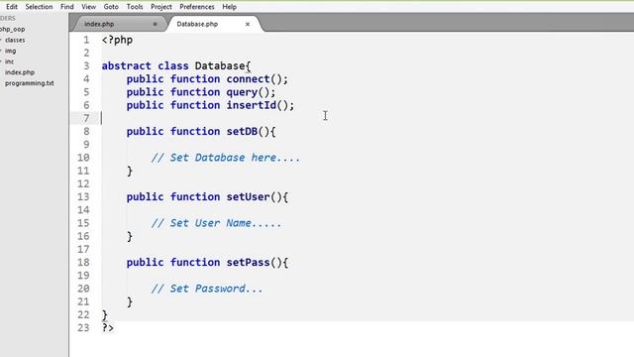634x357 pixels.
Task: Open programming.txt from the sidebar
Action: [x=30, y=83]
